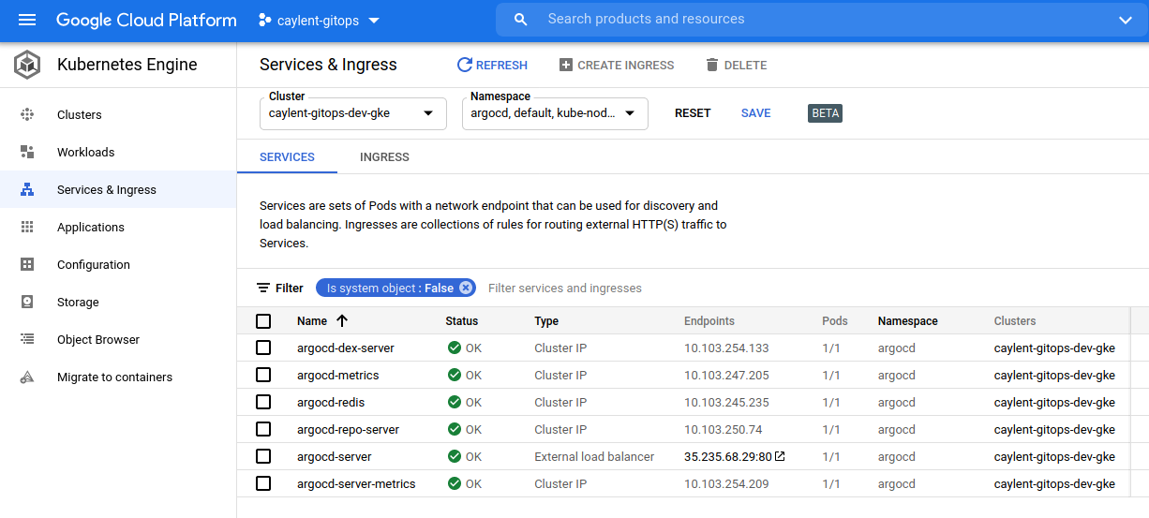This screenshot has height=518, width=1149.
Task: Click the Configuration sidebar icon
Action: 27,264
